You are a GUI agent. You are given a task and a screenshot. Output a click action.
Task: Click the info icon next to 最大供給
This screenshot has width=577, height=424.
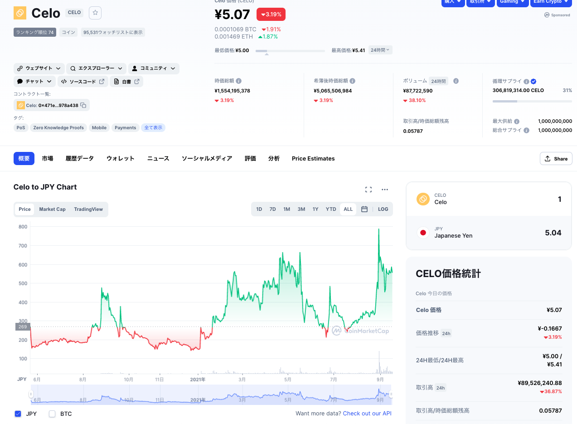tap(517, 122)
